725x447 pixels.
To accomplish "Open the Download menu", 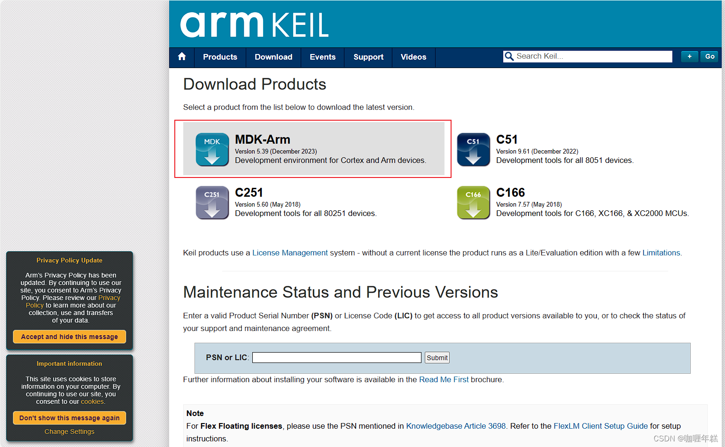I will tap(273, 57).
